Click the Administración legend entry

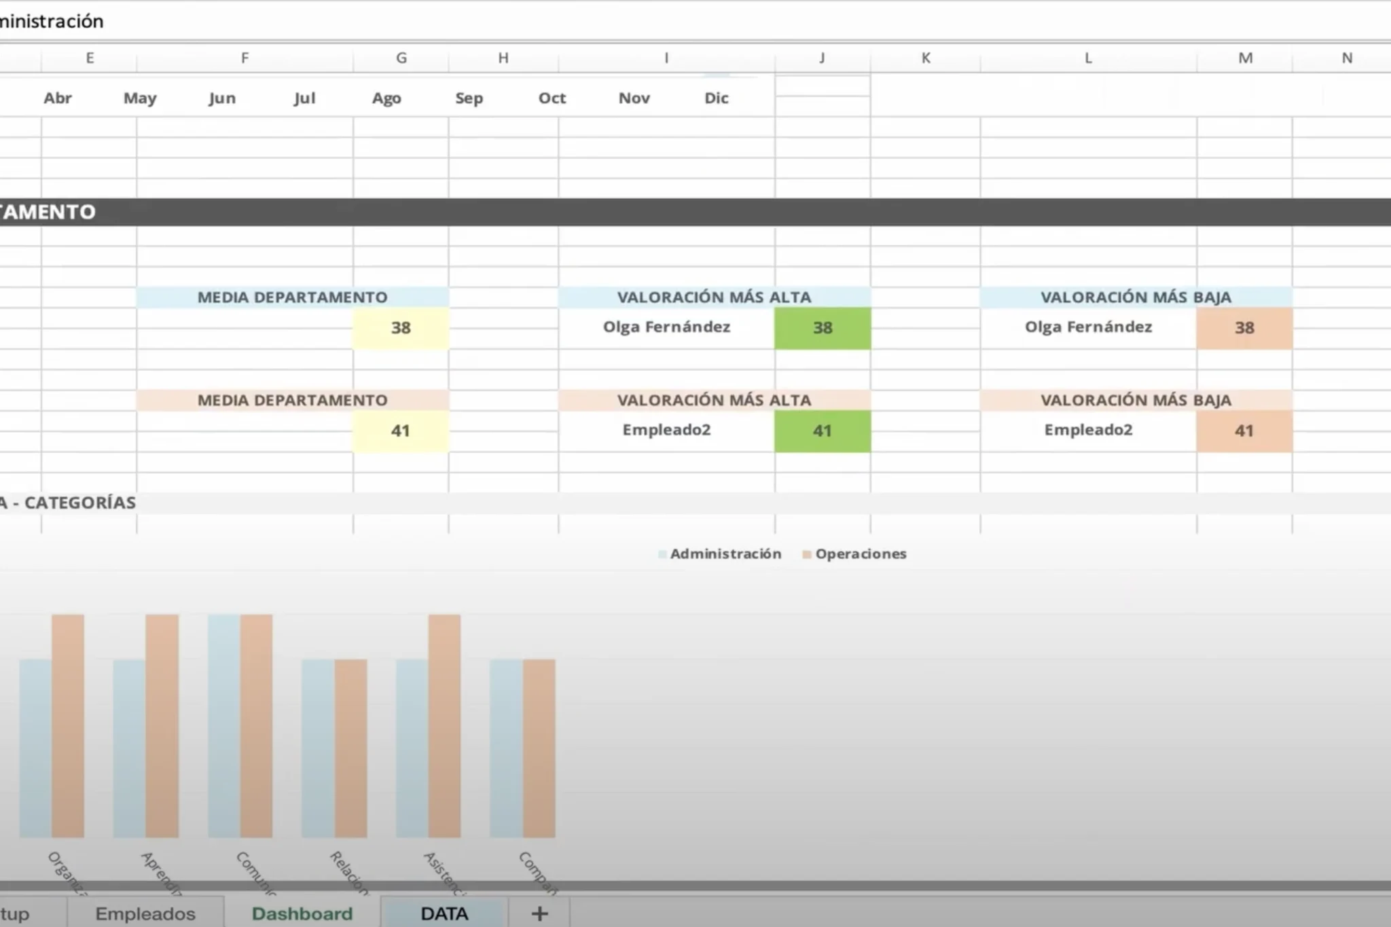(x=720, y=554)
